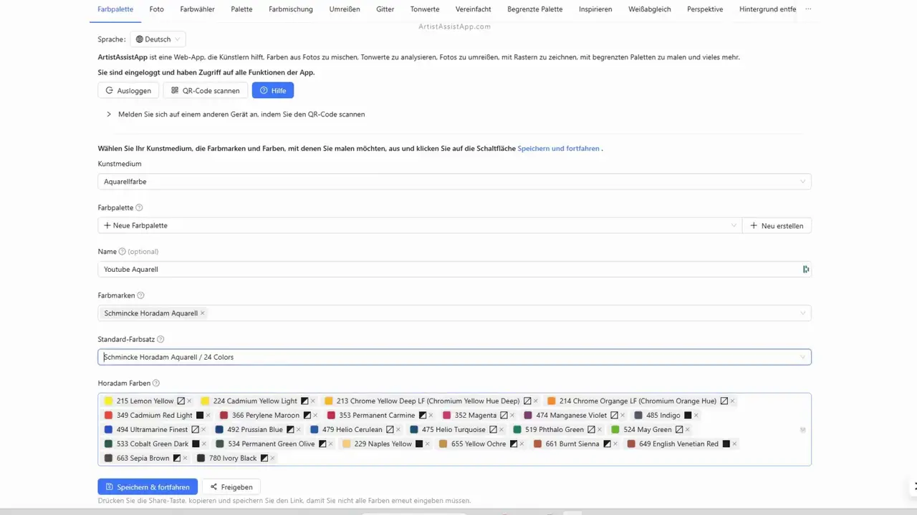Open the Standard-Farbsatz 24 Colors dropdown

point(454,357)
